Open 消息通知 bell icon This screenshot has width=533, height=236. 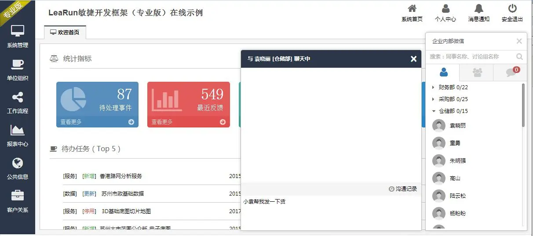[479, 8]
